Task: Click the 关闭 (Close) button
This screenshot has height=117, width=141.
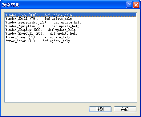Action: (x=125, y=109)
